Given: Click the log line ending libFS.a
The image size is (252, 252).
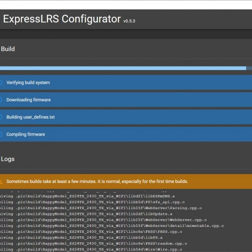Looking at the screenshot, I should coord(81,237).
